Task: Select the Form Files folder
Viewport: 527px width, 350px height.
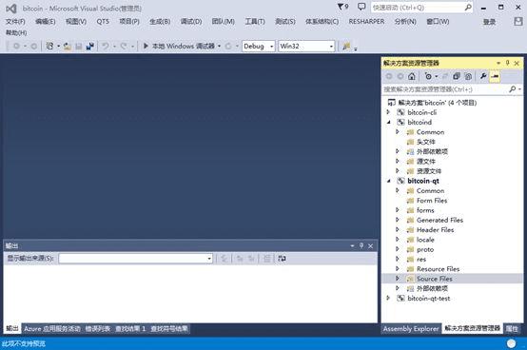Action: click(432, 201)
